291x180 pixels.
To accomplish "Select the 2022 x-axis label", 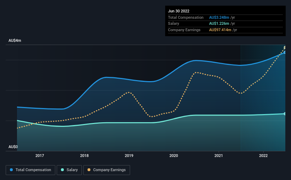I will coord(263,156).
